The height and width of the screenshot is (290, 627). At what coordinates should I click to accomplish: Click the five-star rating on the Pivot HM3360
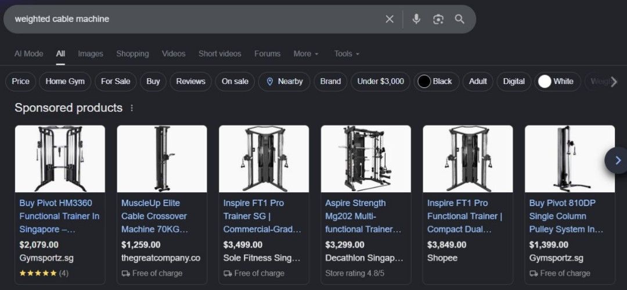point(38,273)
